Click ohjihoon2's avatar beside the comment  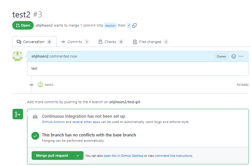(x=17, y=56)
